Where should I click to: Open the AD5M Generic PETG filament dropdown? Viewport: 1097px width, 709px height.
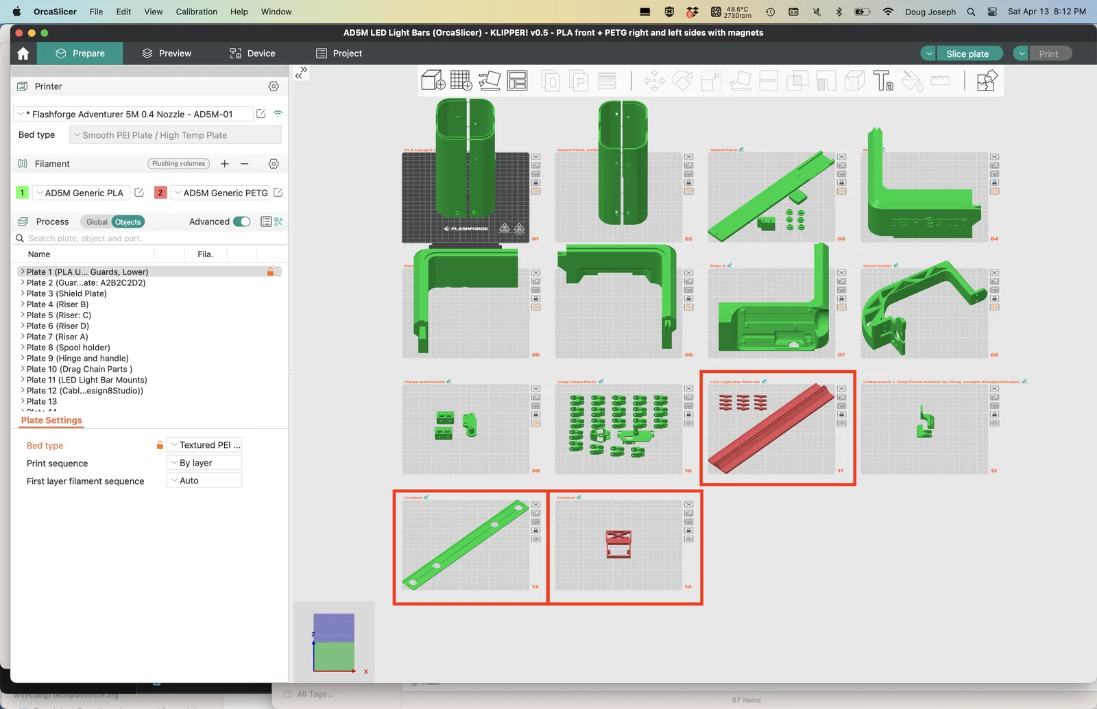pyautogui.click(x=221, y=193)
